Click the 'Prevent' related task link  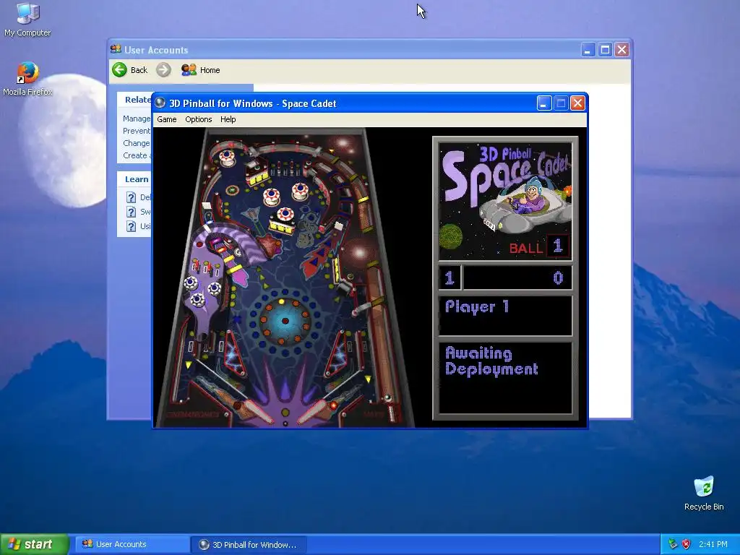pos(137,131)
